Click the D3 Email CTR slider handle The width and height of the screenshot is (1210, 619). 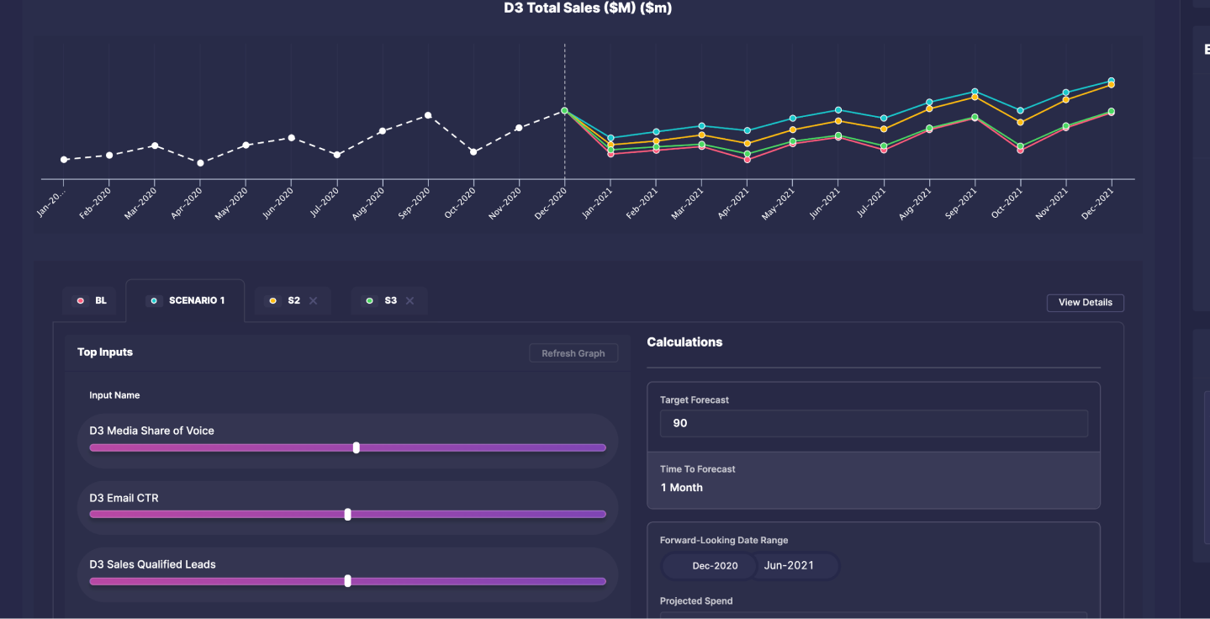click(x=348, y=514)
